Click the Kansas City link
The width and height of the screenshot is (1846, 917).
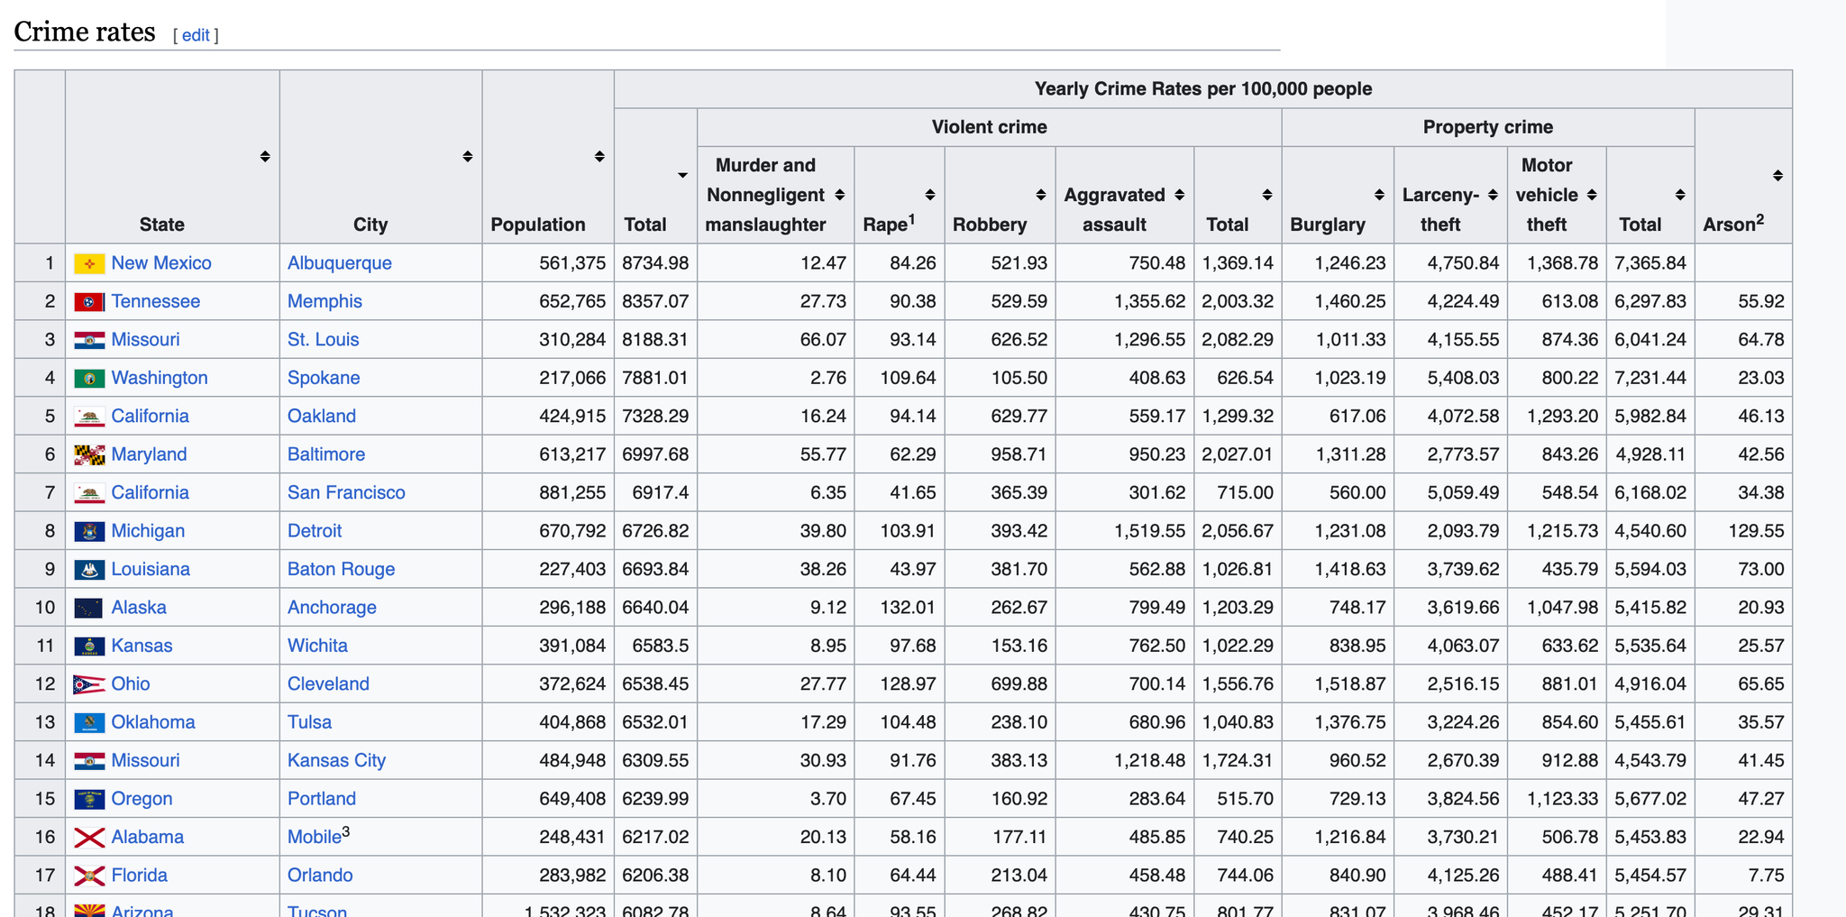tap(336, 761)
